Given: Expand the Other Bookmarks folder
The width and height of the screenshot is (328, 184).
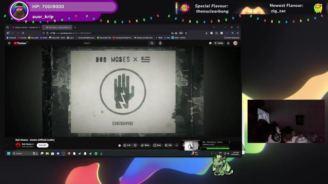Looking at the screenshot, I should 232,38.
